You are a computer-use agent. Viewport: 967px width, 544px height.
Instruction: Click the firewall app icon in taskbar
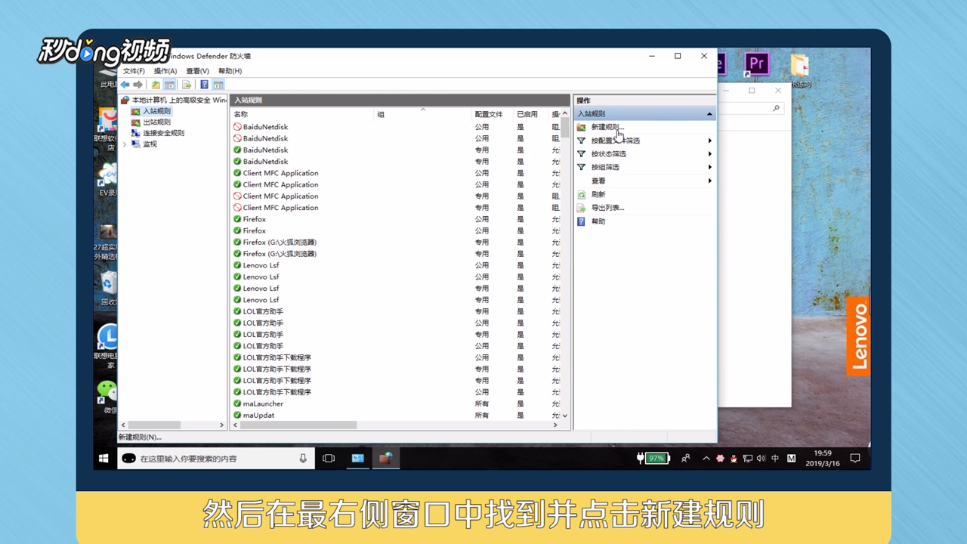click(386, 458)
